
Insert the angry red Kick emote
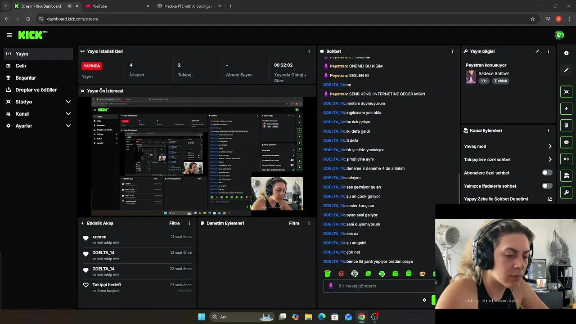coord(341,274)
